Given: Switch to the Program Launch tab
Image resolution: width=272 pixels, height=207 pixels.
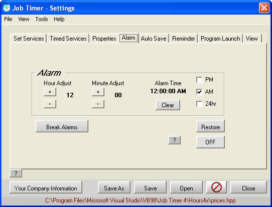Looking at the screenshot, I should click(x=220, y=39).
